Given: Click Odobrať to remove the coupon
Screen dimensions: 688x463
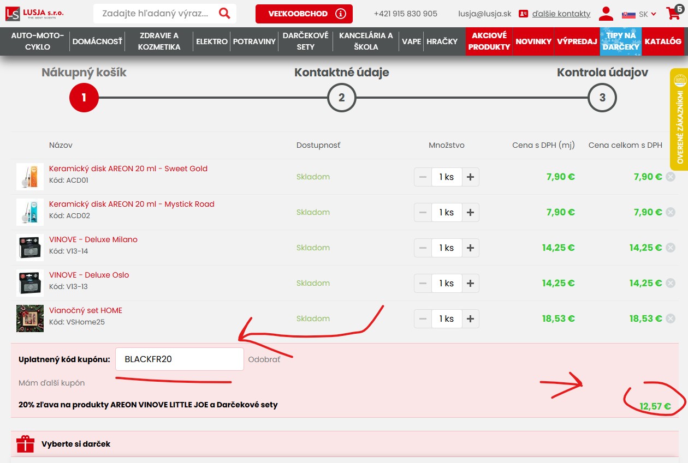Looking at the screenshot, I should [x=264, y=359].
